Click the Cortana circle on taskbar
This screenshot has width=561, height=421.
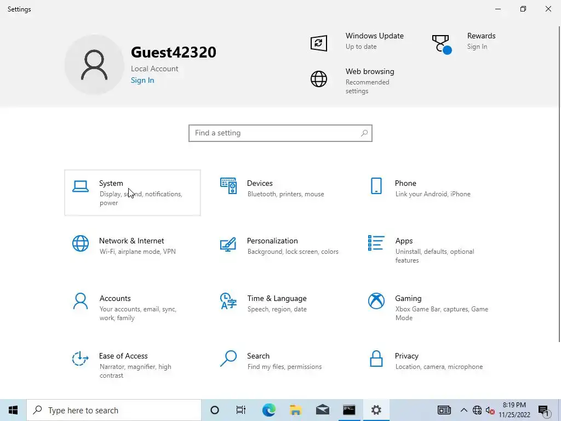click(215, 410)
